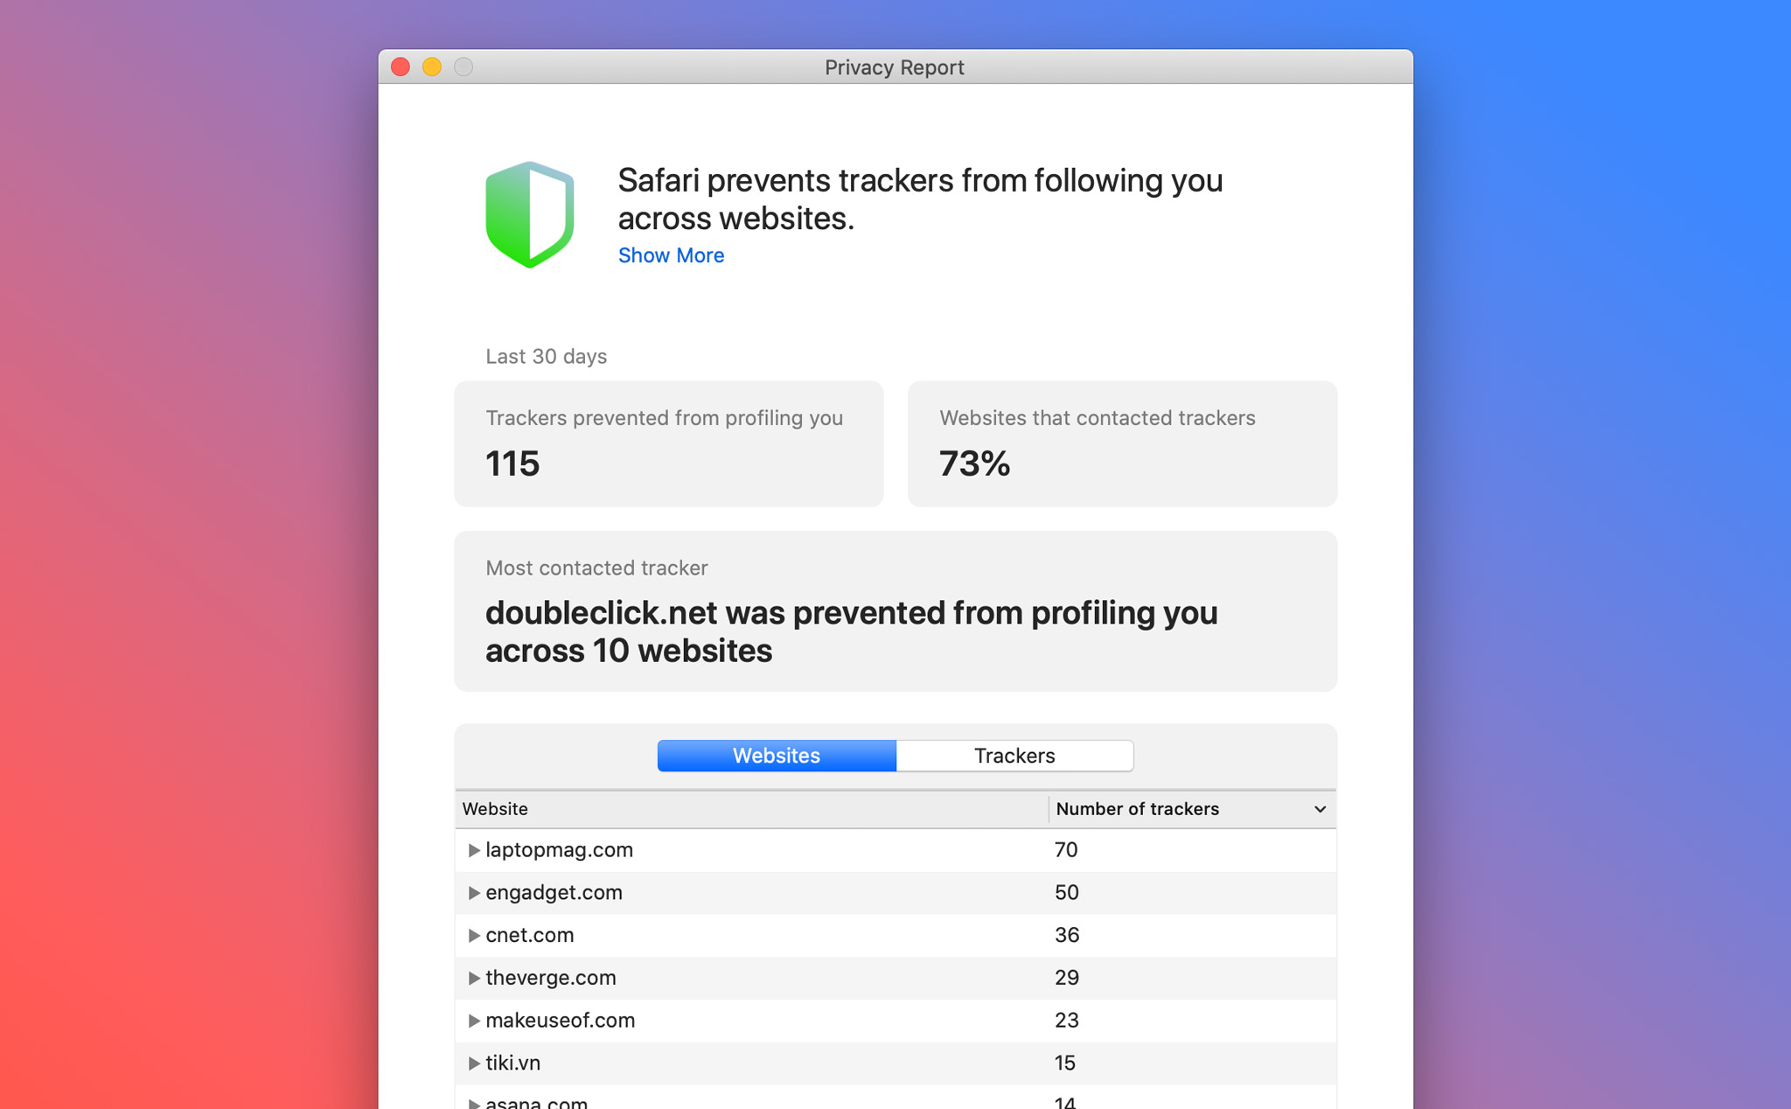Select the Websites tab
Screen dimensions: 1791x1109
[x=776, y=755]
